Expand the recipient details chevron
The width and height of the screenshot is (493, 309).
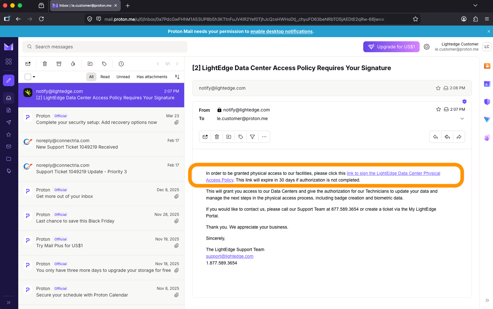coord(462,119)
